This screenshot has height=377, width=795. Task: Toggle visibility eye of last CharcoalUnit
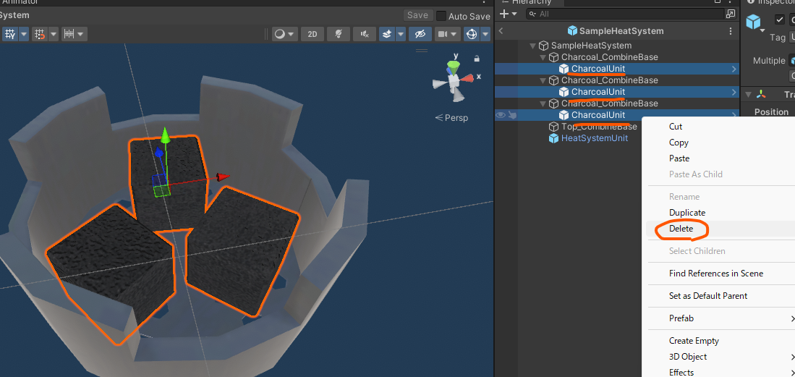pos(501,115)
